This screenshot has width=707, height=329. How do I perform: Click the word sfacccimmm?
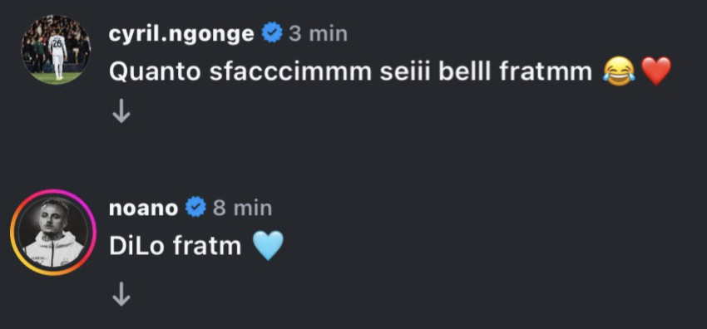click(291, 72)
